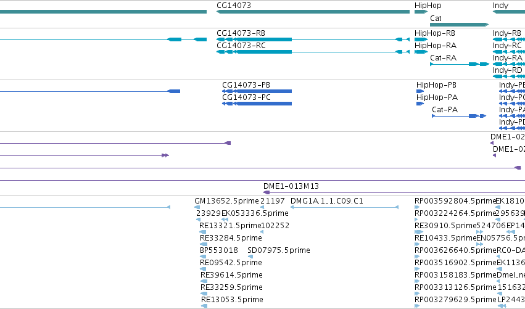This screenshot has height=309, width=525.
Task: Click the RP003224264.5prime EST label
Action: 455,213
